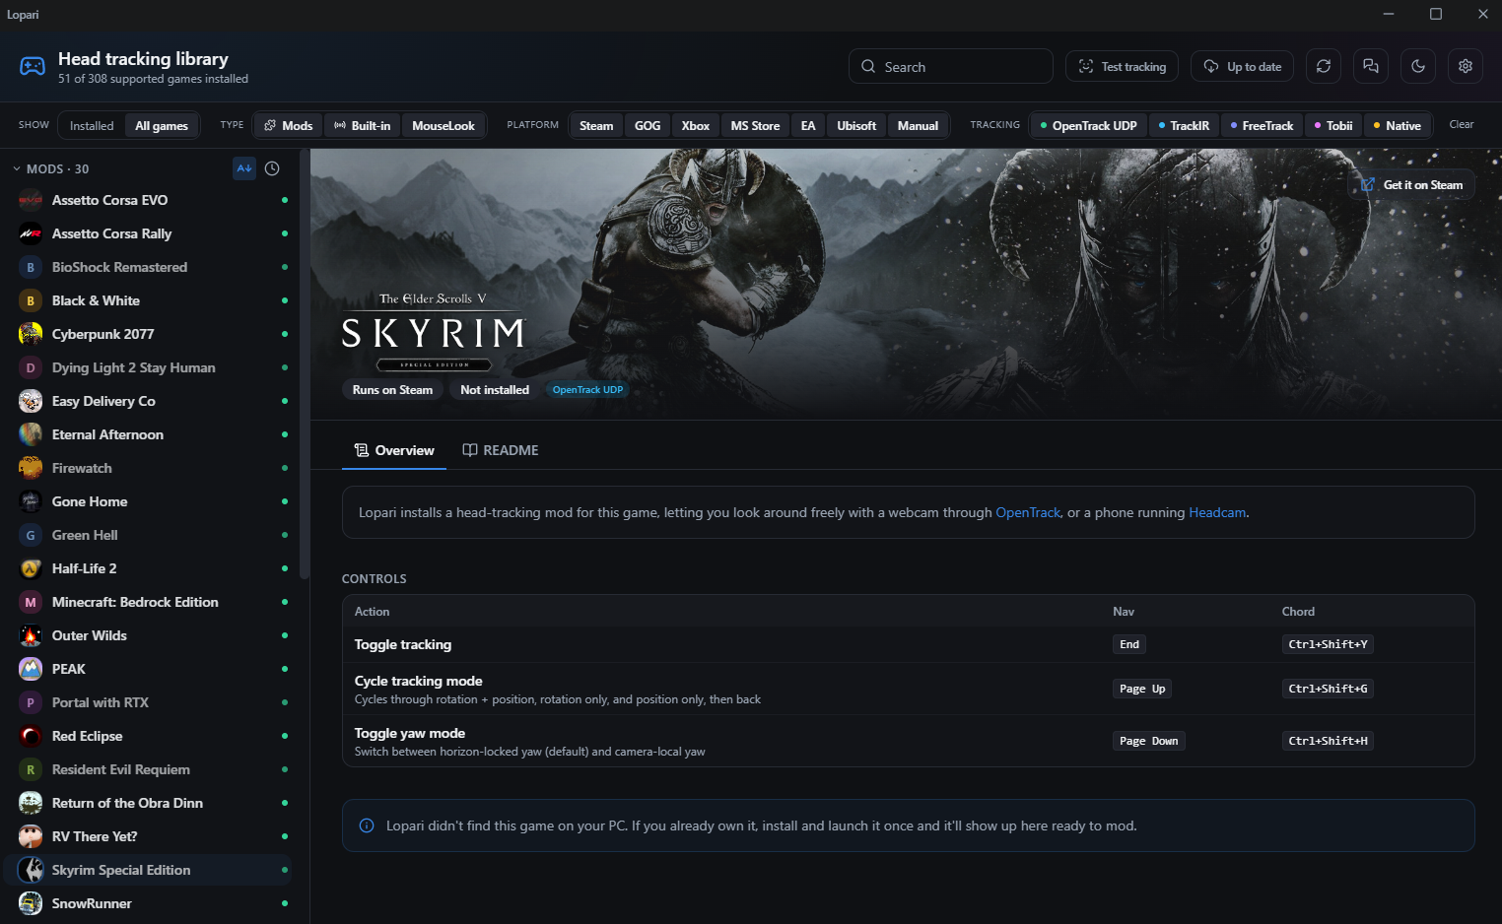This screenshot has width=1502, height=924.
Task: Click Get it on Steam button
Action: pyautogui.click(x=1411, y=185)
